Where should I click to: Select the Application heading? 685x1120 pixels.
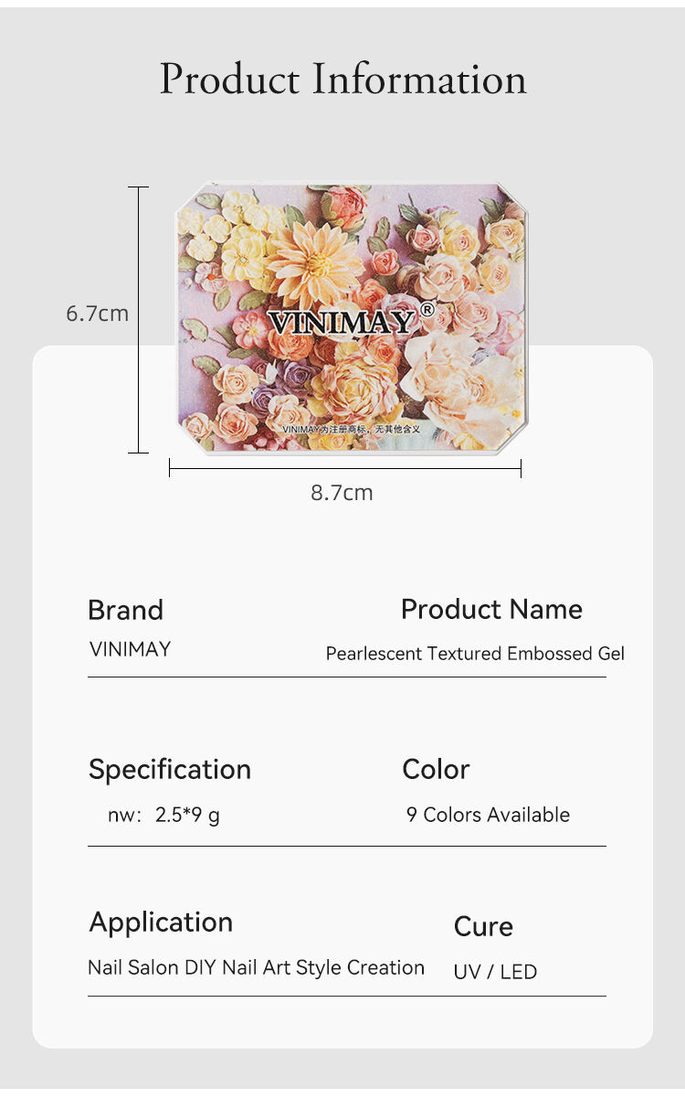click(x=161, y=922)
